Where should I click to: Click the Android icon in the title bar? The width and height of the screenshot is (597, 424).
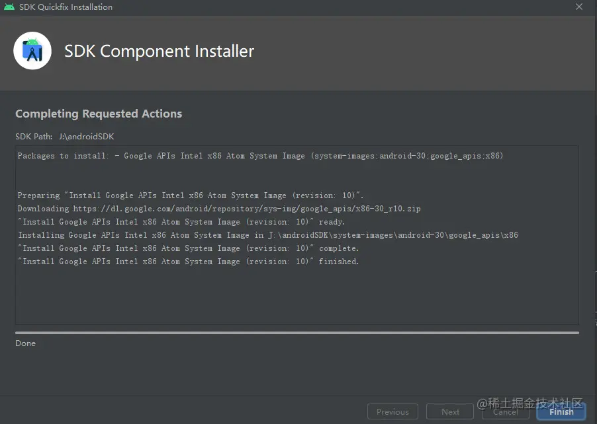(x=9, y=7)
